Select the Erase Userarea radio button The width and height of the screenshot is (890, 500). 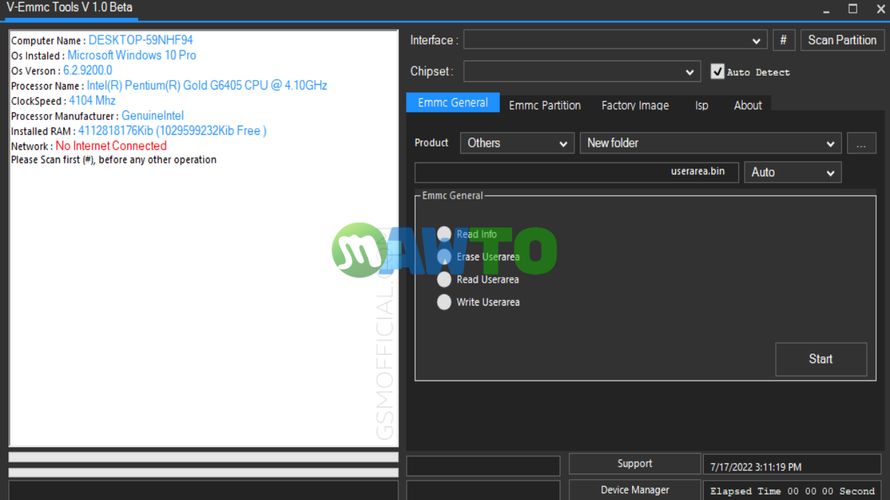tap(444, 257)
